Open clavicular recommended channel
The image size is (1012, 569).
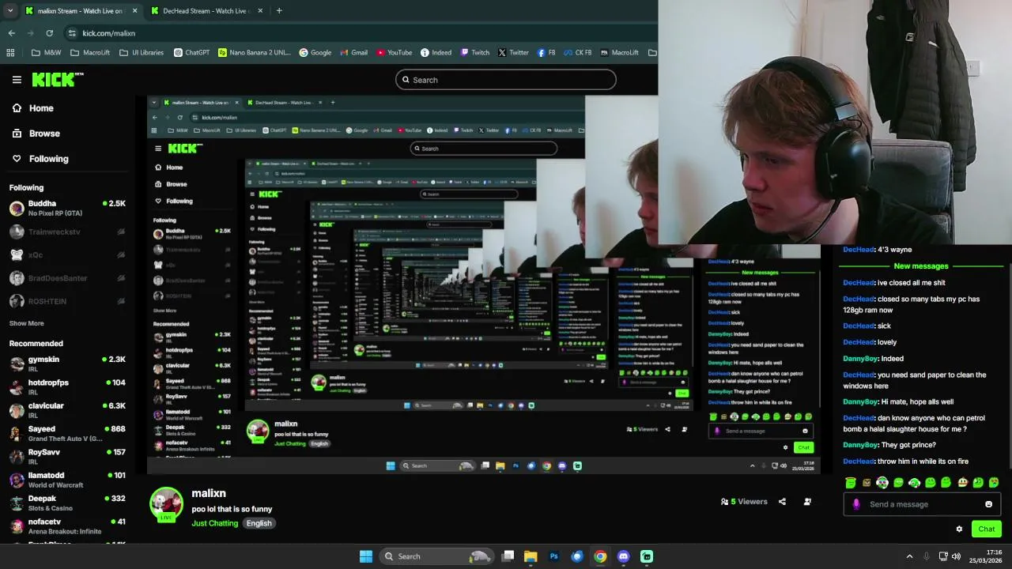pyautogui.click(x=67, y=410)
